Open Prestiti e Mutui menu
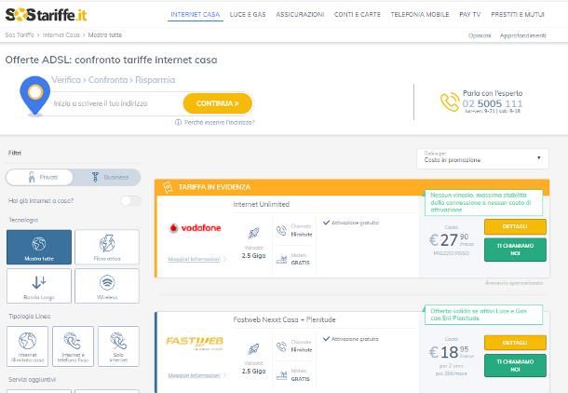 (x=518, y=15)
